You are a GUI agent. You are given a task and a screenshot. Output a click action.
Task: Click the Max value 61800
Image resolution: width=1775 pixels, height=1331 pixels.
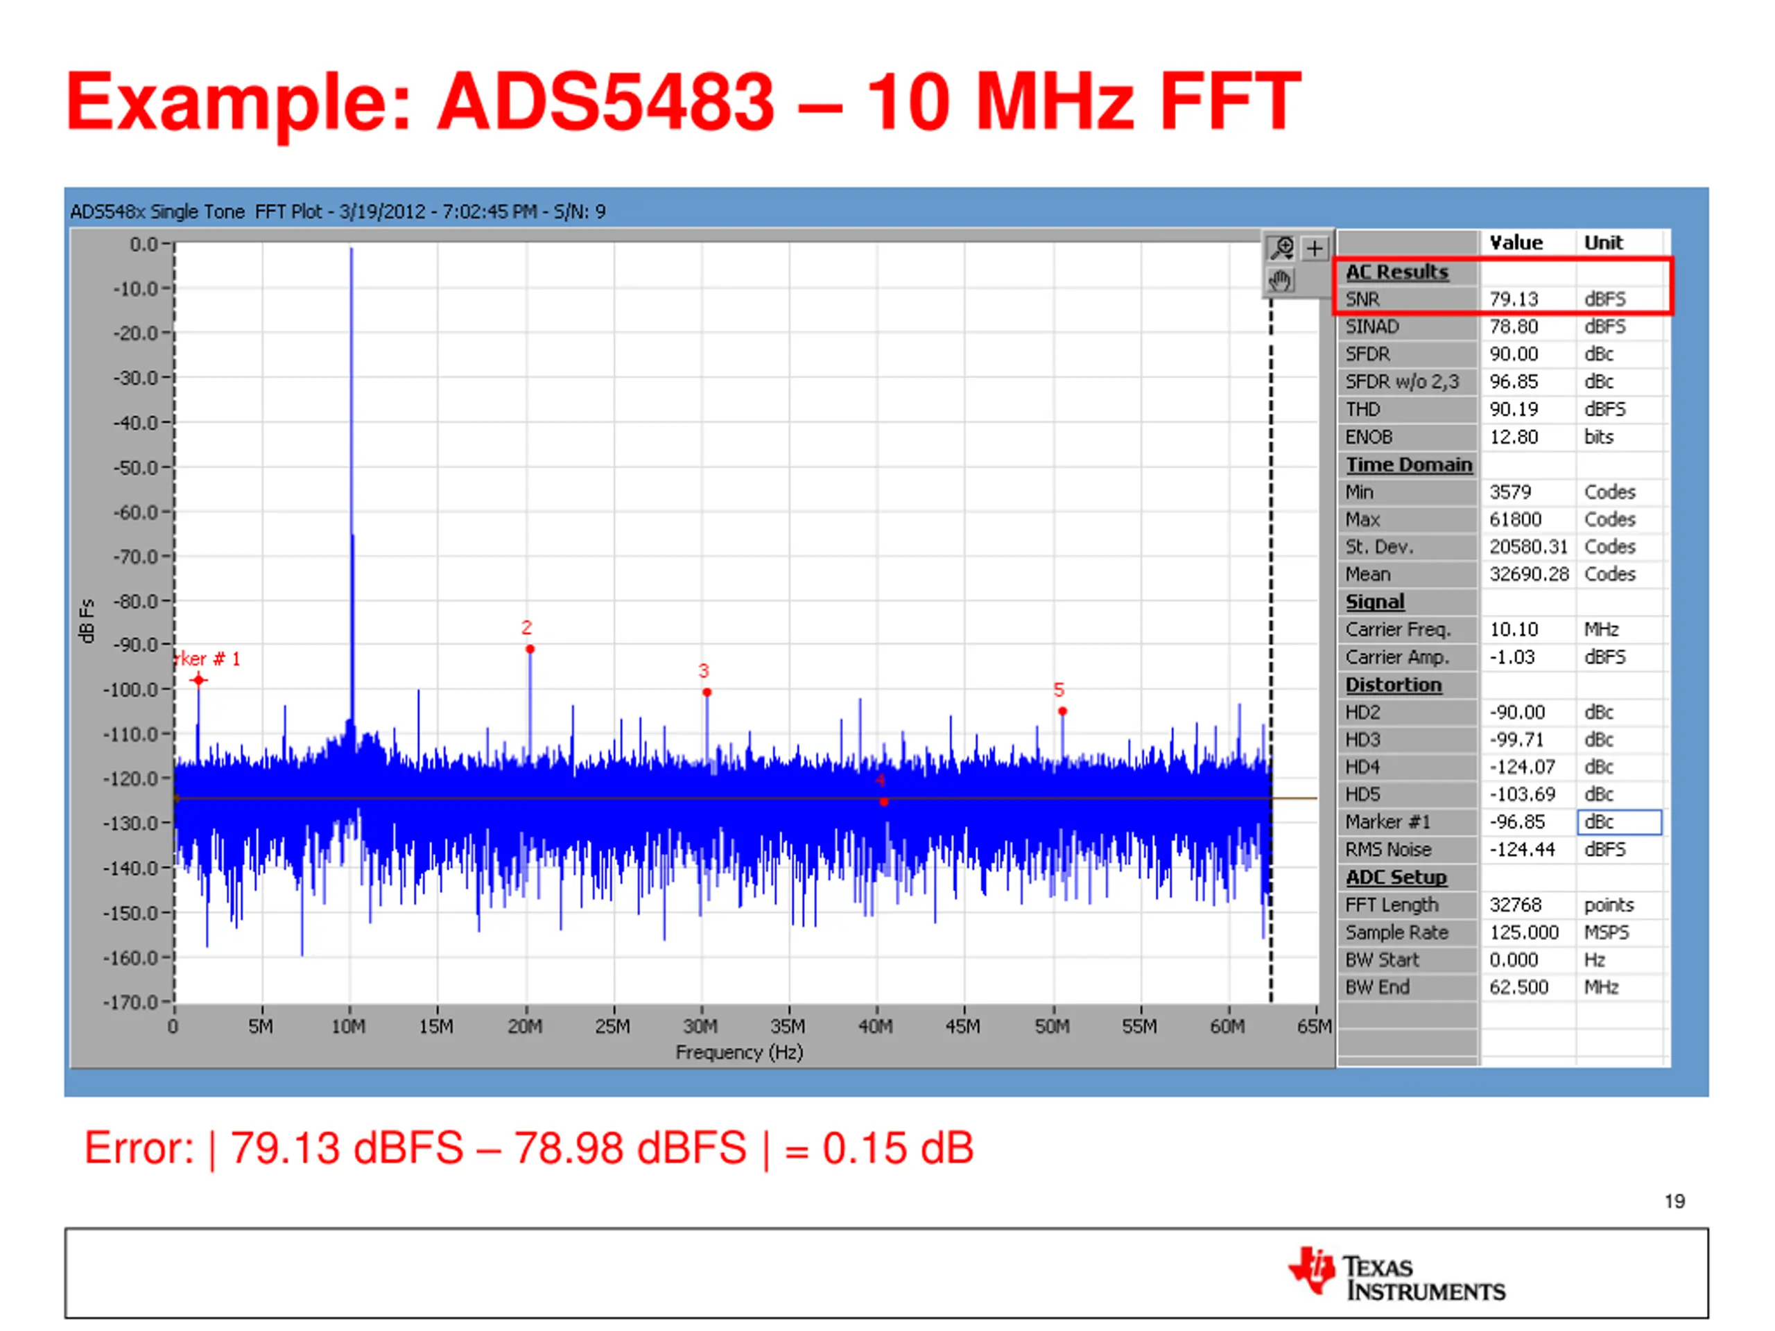1515,519
